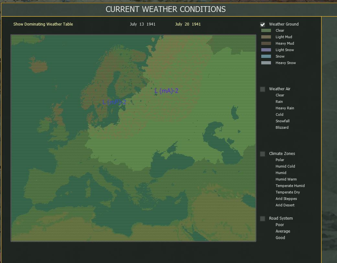Click the Blizzard legend entry
The height and width of the screenshot is (263, 337).
coord(282,127)
